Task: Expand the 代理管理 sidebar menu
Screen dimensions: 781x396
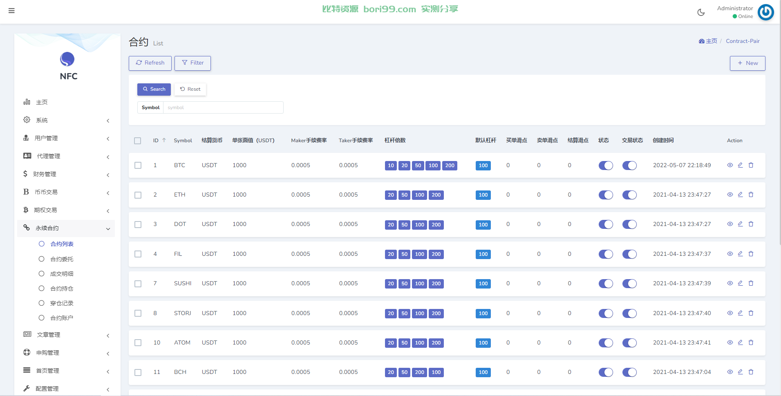Action: tap(66, 156)
